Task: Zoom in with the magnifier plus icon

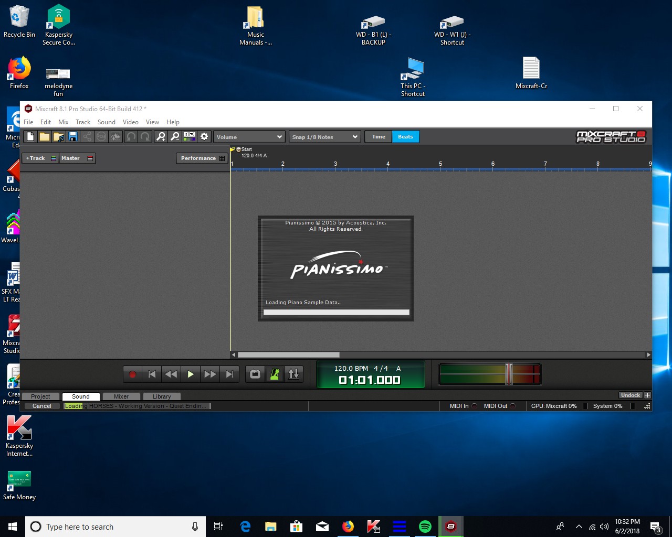Action: (161, 136)
